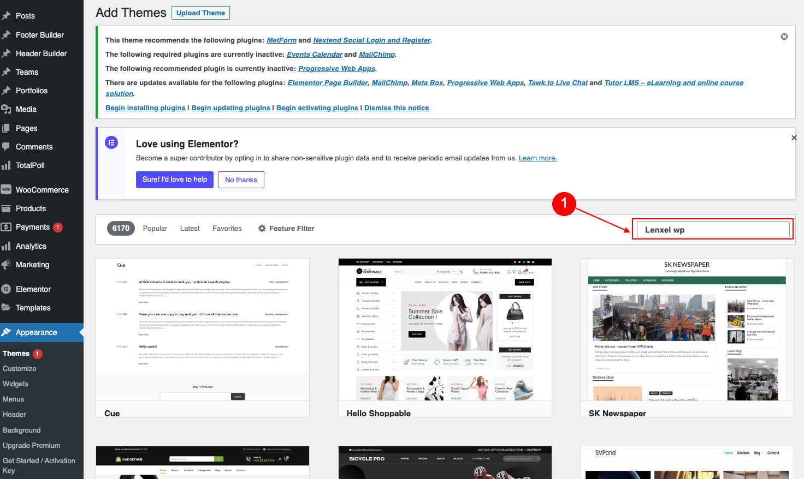This screenshot has height=479, width=804.
Task: Click the WooCommerce logo icon
Action: [6, 190]
